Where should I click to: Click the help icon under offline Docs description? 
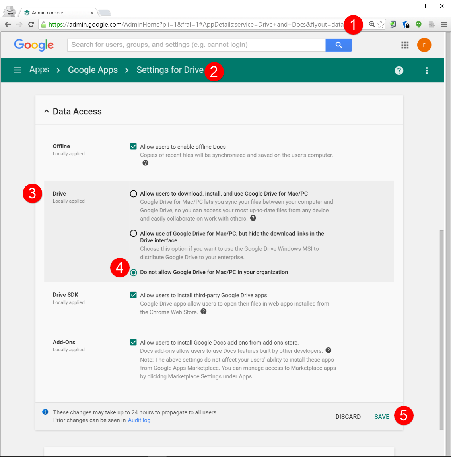click(145, 163)
